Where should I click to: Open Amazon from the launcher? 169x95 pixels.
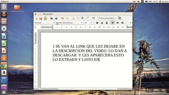(4, 73)
